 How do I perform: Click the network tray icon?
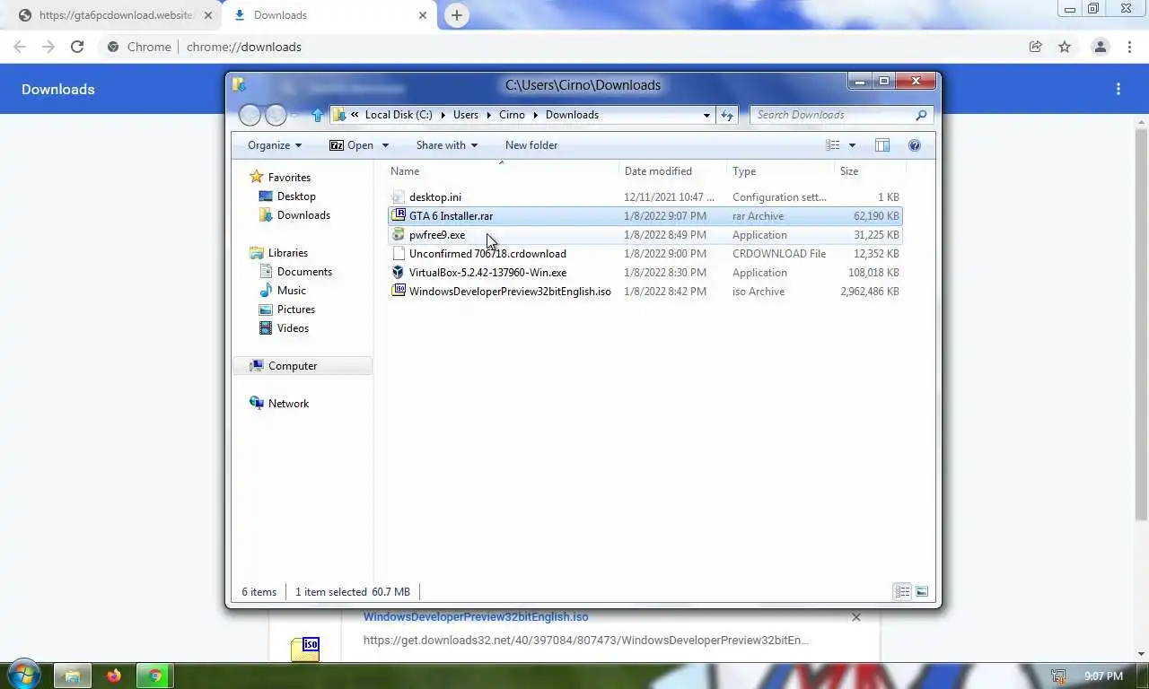(1058, 676)
